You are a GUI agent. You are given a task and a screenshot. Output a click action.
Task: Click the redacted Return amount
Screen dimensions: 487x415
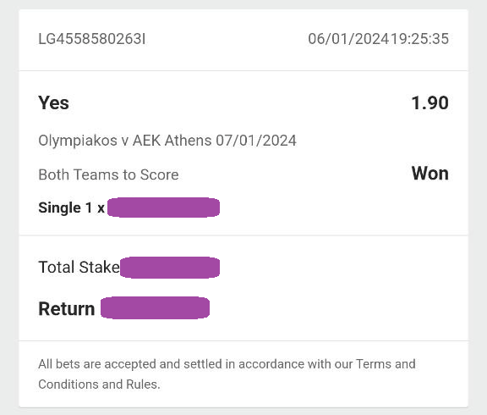[155, 307]
